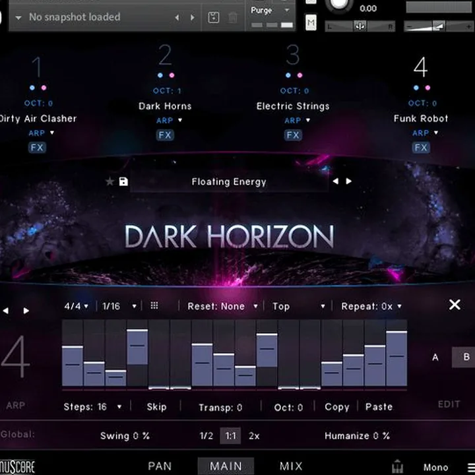Image resolution: width=475 pixels, height=475 pixels.
Task: Click the pink dot under layer 4
Action: 427,88
